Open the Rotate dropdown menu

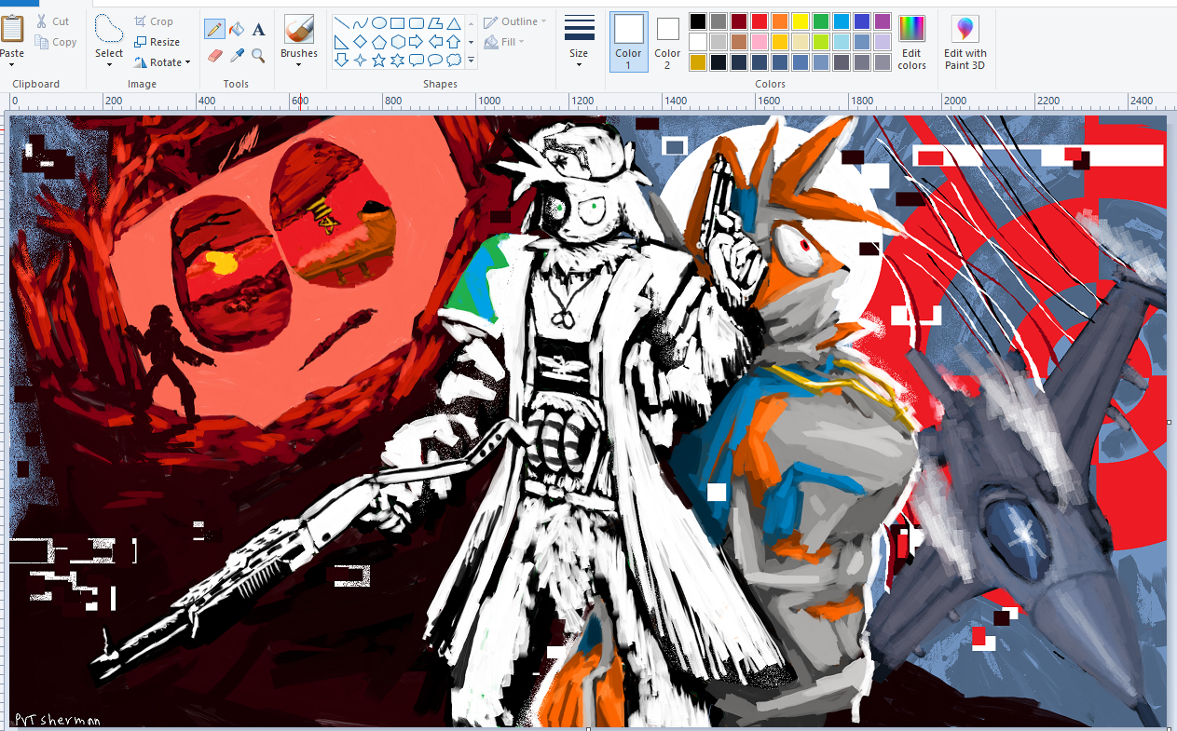click(x=161, y=62)
